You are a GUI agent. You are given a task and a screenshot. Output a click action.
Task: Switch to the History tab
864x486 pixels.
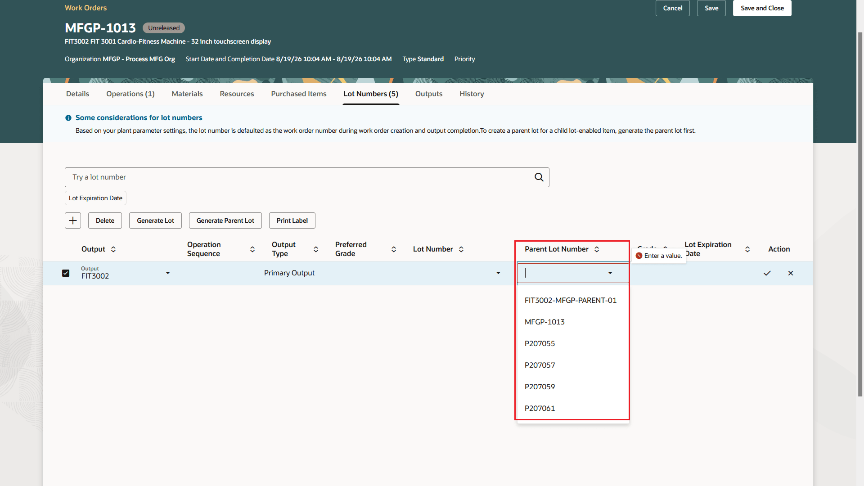(472, 94)
